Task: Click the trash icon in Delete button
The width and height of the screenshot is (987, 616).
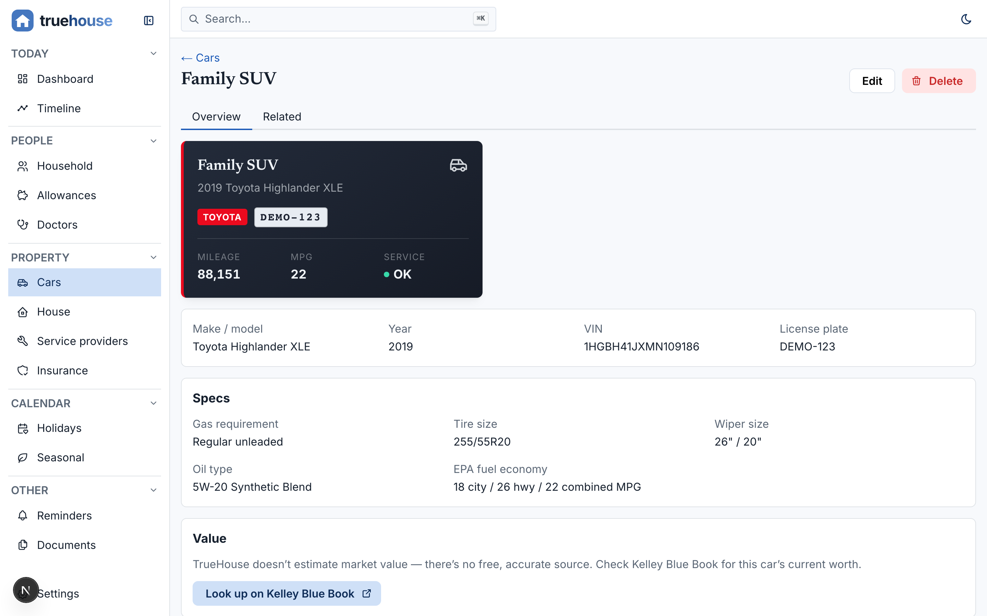Action: (916, 81)
